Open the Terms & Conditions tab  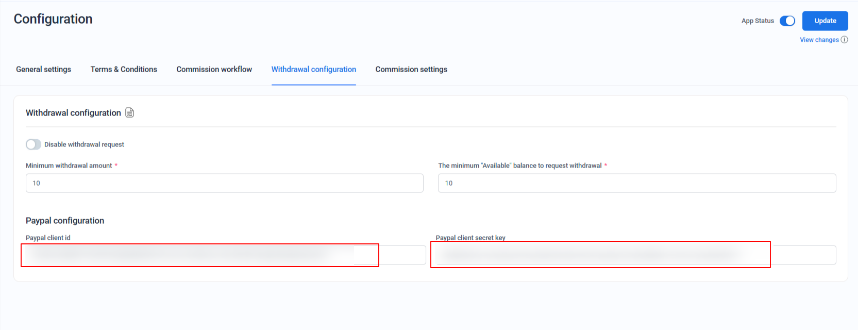tap(124, 70)
